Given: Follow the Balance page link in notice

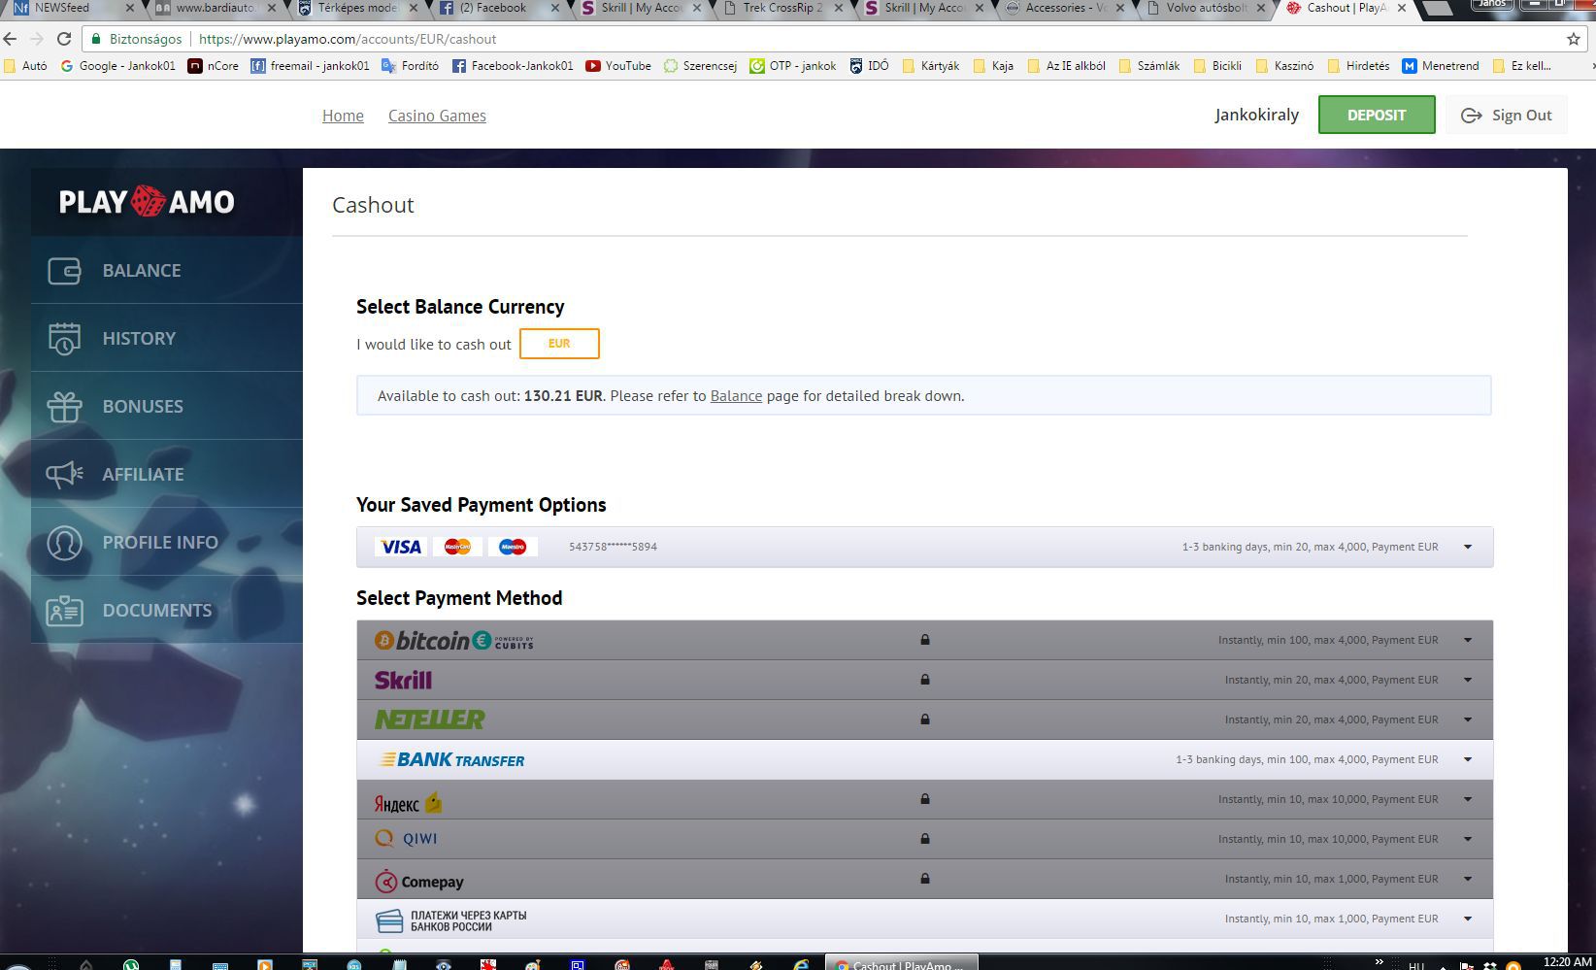Looking at the screenshot, I should click(736, 396).
